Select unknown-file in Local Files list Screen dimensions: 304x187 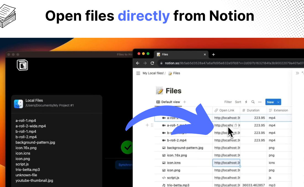pyautogui.click(x=26, y=175)
